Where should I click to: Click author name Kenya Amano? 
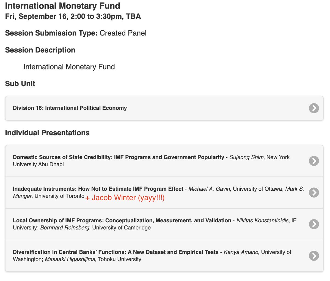241,252
